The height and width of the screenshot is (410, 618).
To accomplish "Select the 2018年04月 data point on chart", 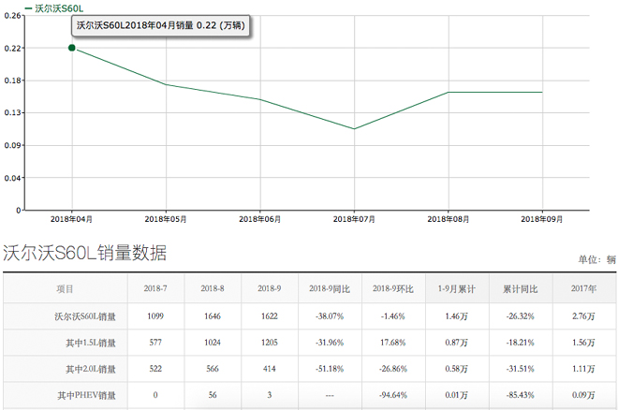I will 72,48.
